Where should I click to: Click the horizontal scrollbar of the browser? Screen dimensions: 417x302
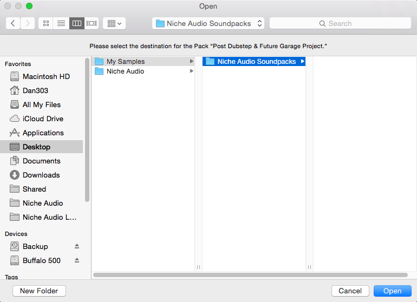(251, 275)
